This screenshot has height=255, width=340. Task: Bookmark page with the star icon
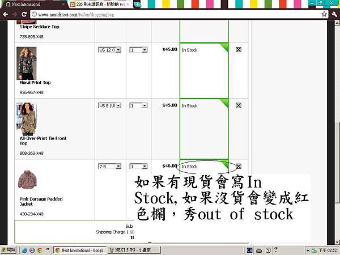click(x=324, y=14)
